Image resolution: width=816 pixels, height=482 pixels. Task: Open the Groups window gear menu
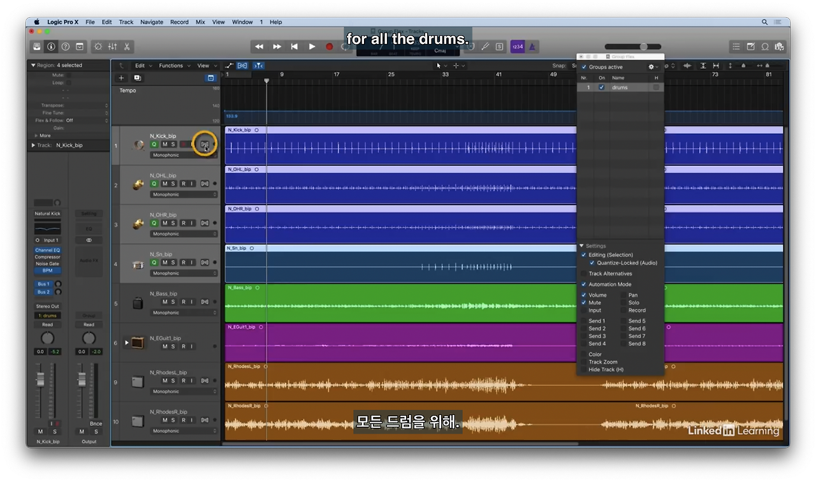pos(652,67)
